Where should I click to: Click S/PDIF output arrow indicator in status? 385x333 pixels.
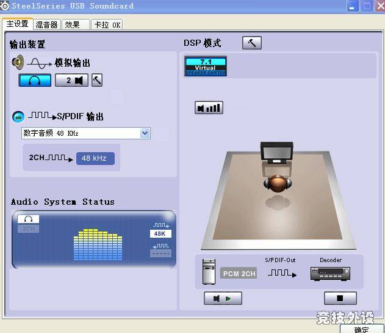pyautogui.click(x=161, y=225)
